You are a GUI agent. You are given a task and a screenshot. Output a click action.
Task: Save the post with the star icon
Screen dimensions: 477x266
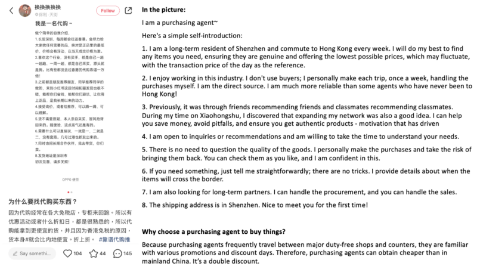(x=94, y=253)
